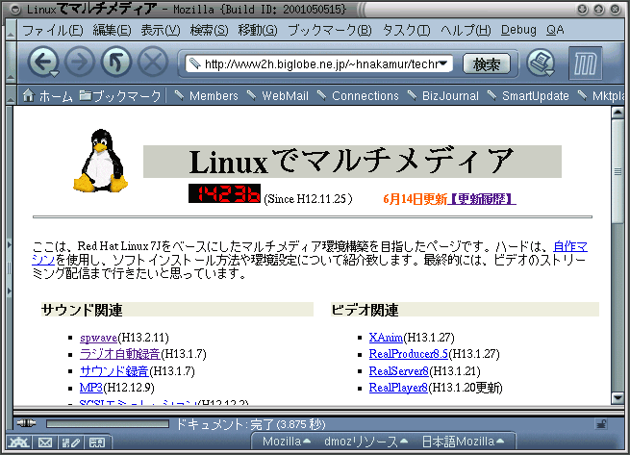The height and width of the screenshot is (455, 630).
Task: Open the ブックマーク(B) menu
Action: 330,30
